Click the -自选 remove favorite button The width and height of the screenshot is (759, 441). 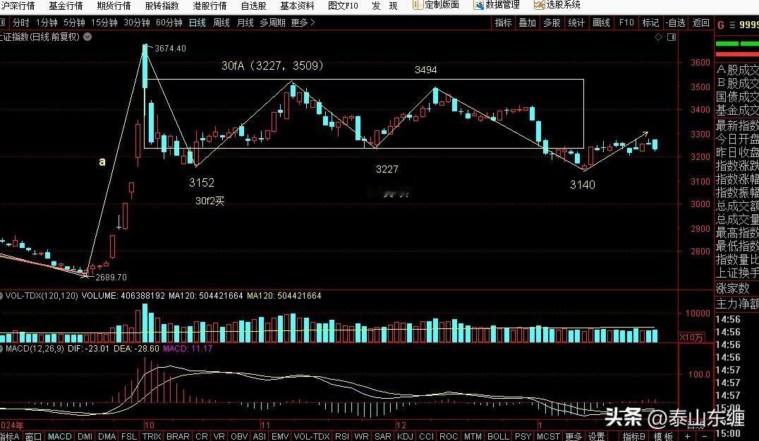click(x=675, y=23)
